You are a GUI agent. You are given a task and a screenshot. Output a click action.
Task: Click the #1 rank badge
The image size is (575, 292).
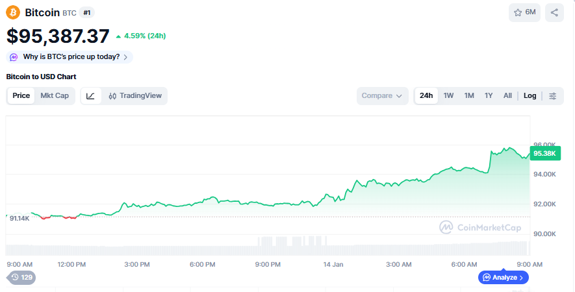[x=87, y=12]
